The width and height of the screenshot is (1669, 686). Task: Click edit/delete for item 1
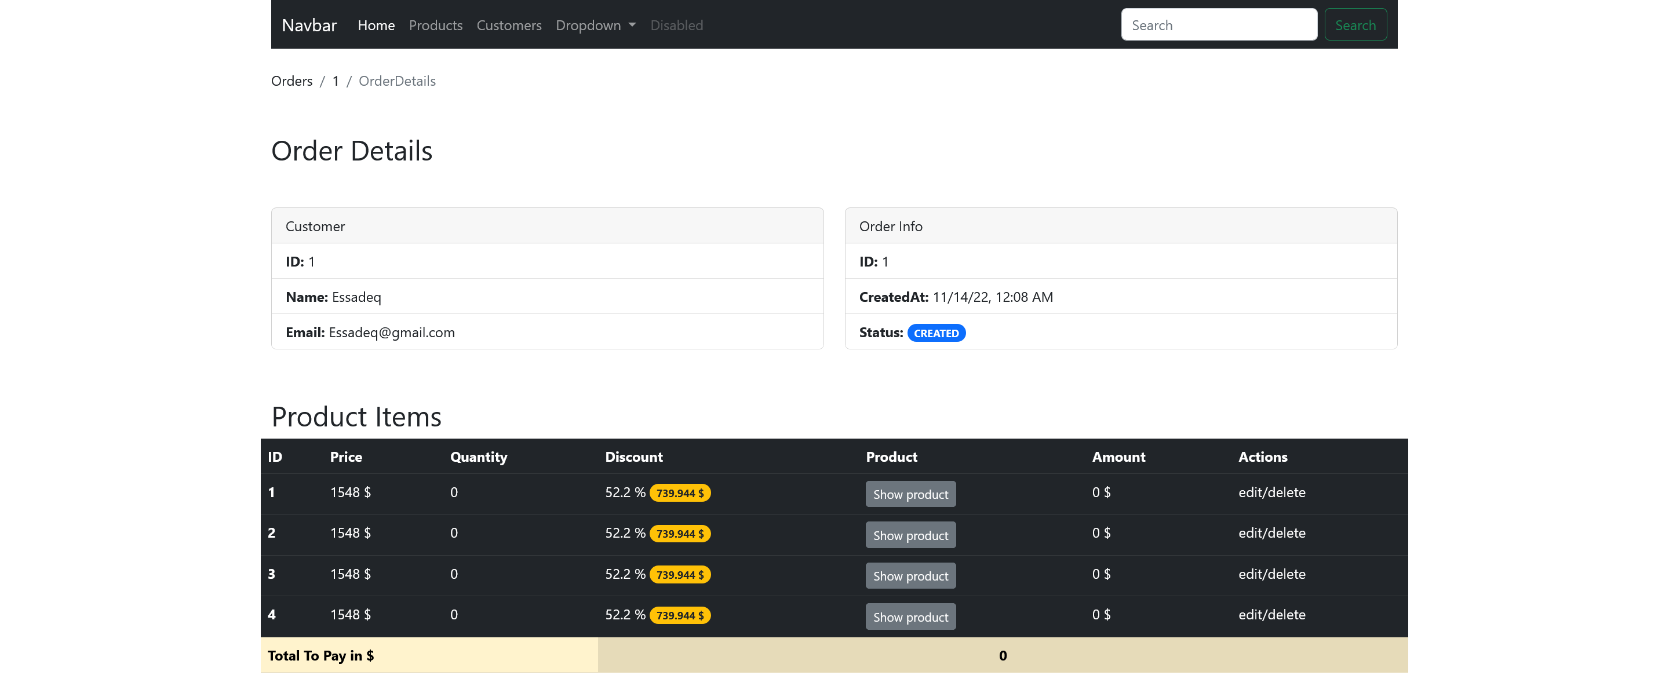pyautogui.click(x=1271, y=492)
